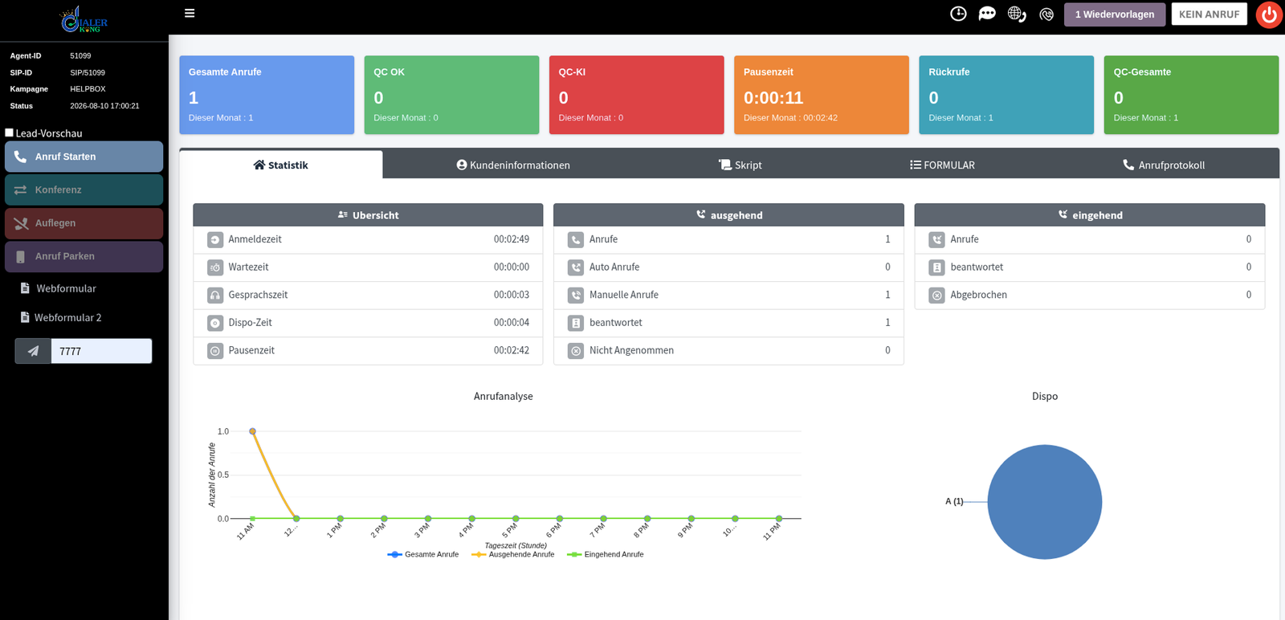1285x620 pixels.
Task: Toggle Gesamte Anrufe legend series
Action: pyautogui.click(x=423, y=554)
